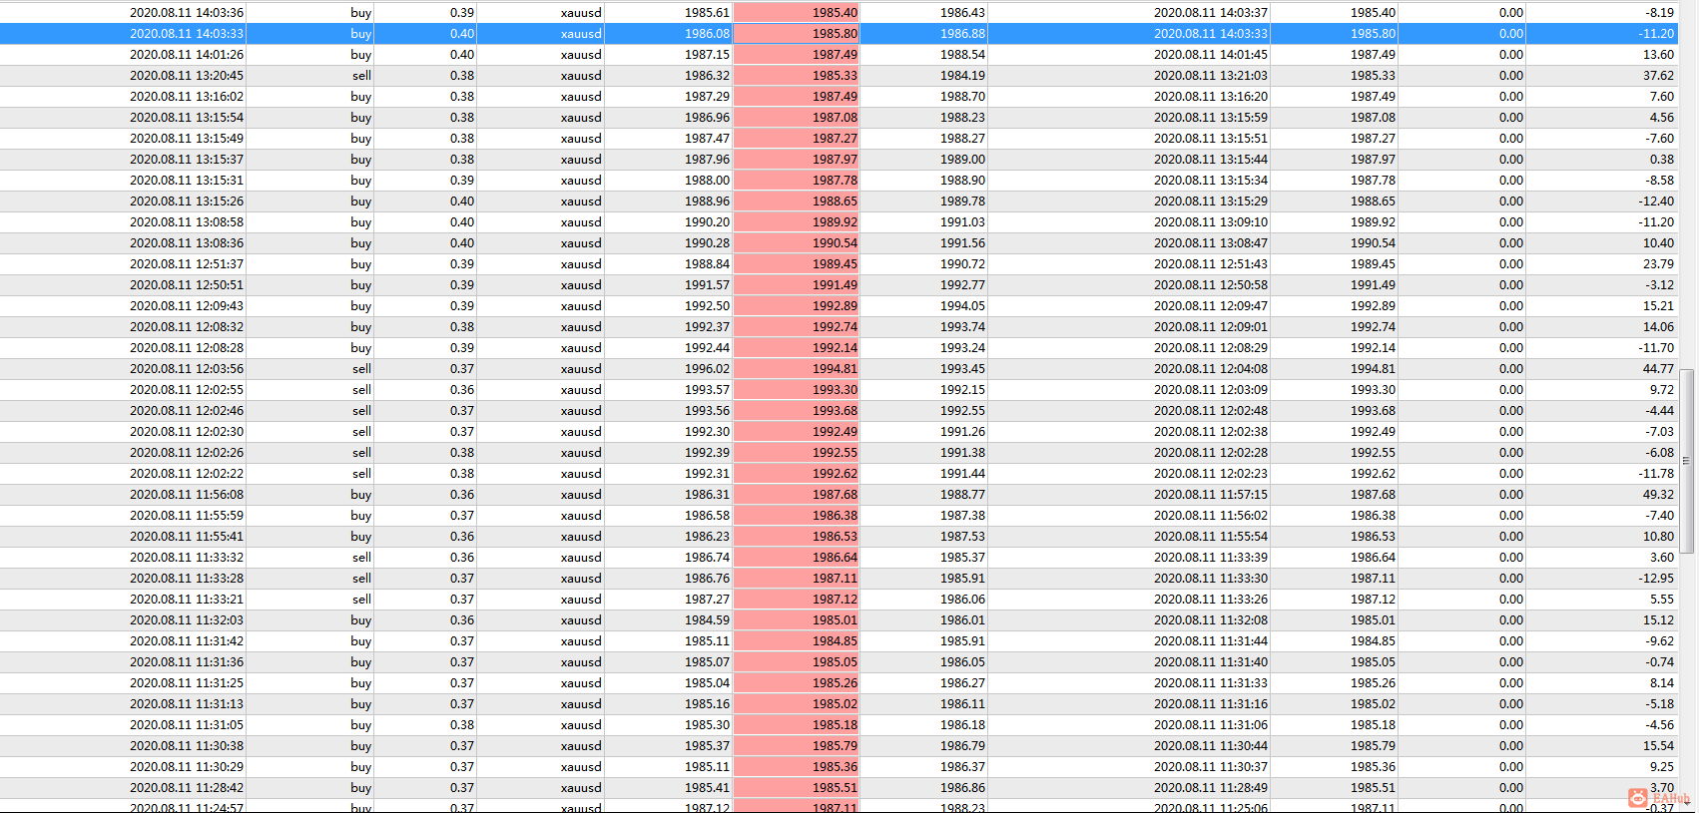Select open time 2020.08.11 12:50:51
This screenshot has width=1699, height=813.
pyautogui.click(x=187, y=285)
